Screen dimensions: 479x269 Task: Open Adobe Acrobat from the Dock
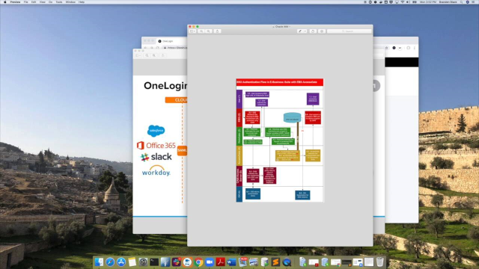pos(220,262)
